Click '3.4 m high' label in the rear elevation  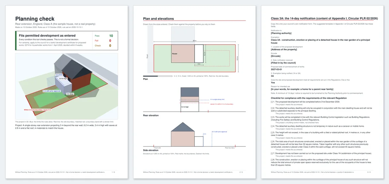click(x=185, y=107)
